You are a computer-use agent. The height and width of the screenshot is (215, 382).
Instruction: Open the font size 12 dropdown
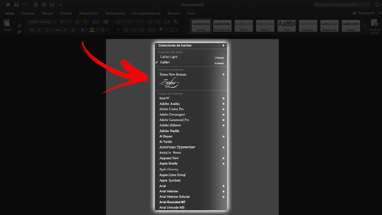pyautogui.click(x=65, y=21)
